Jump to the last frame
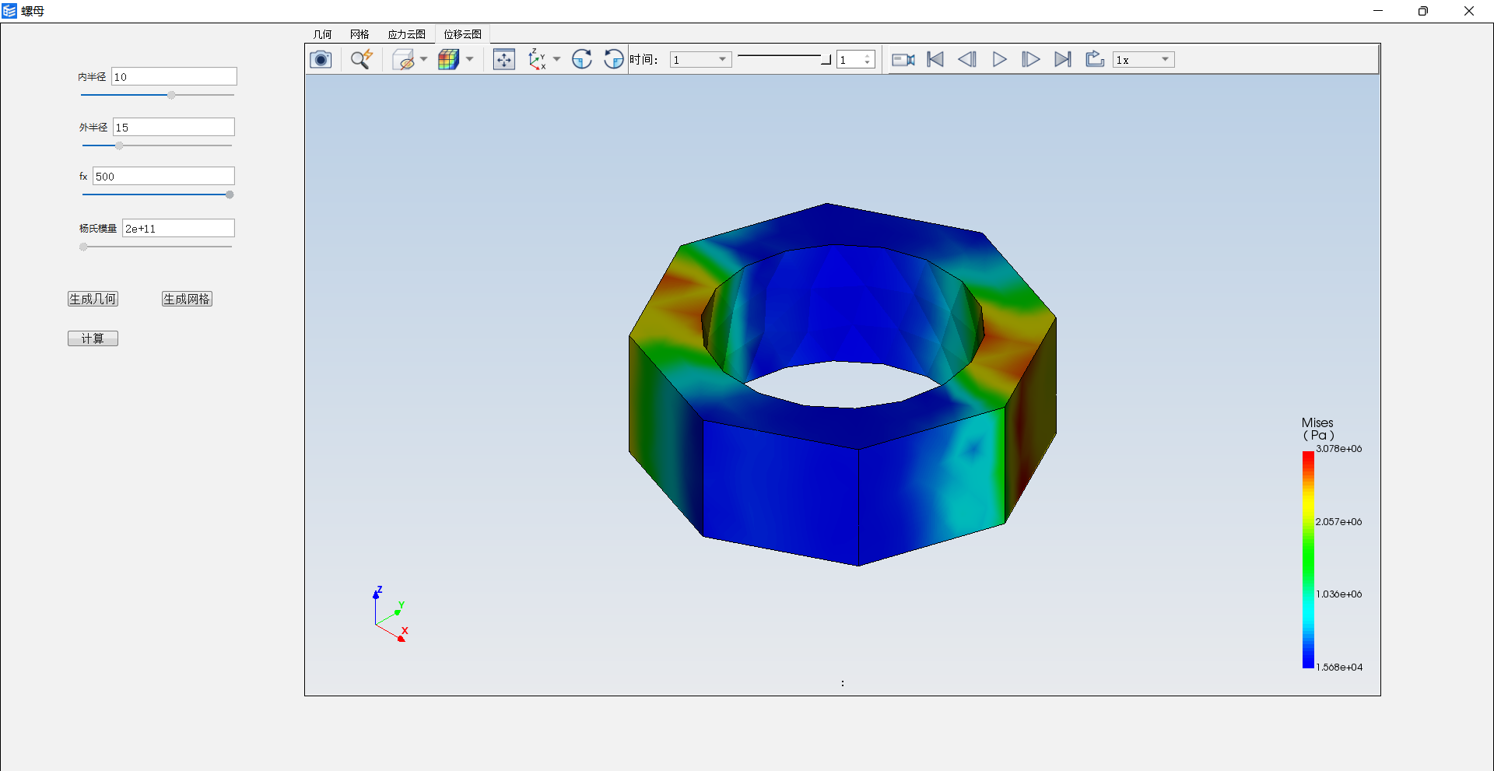 click(x=1063, y=60)
